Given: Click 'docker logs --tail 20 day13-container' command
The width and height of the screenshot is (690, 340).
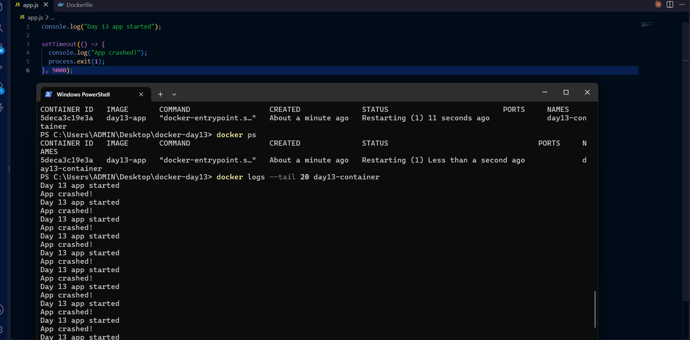Looking at the screenshot, I should point(298,177).
